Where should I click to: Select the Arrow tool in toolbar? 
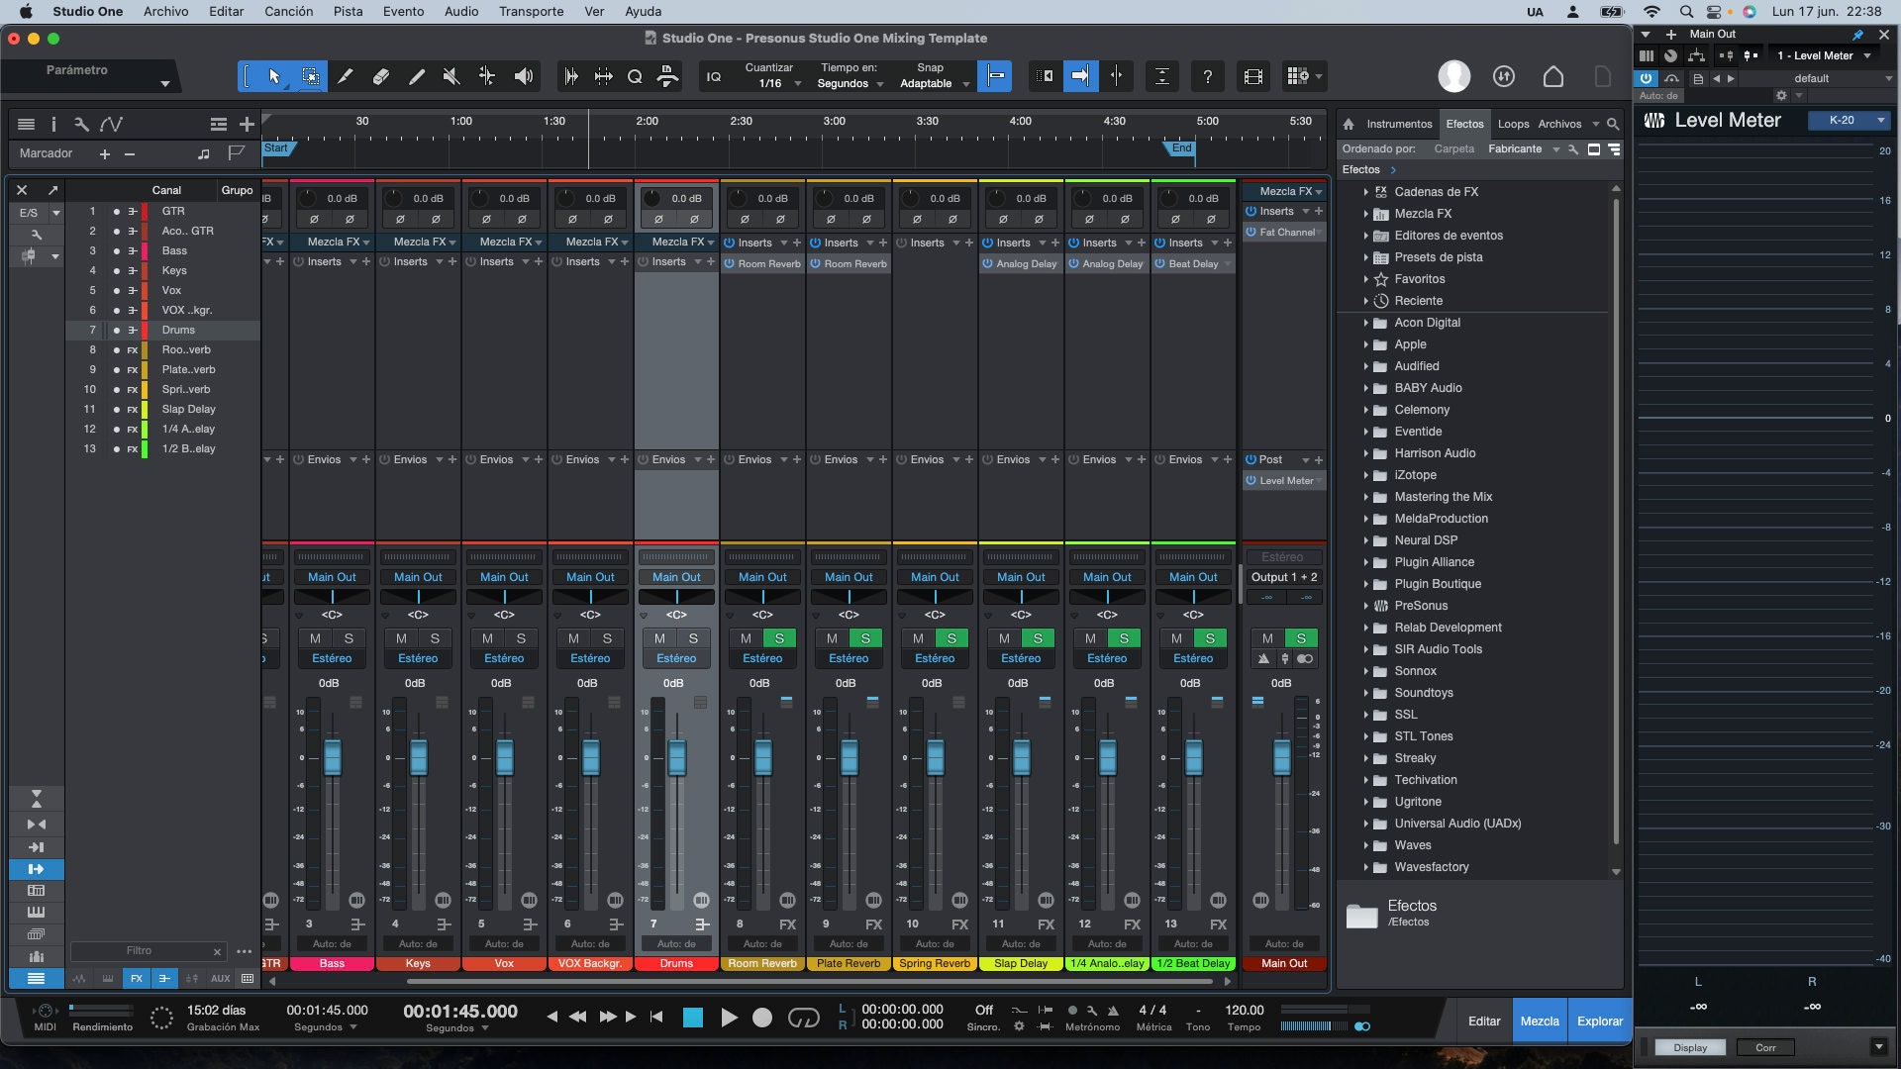point(274,76)
